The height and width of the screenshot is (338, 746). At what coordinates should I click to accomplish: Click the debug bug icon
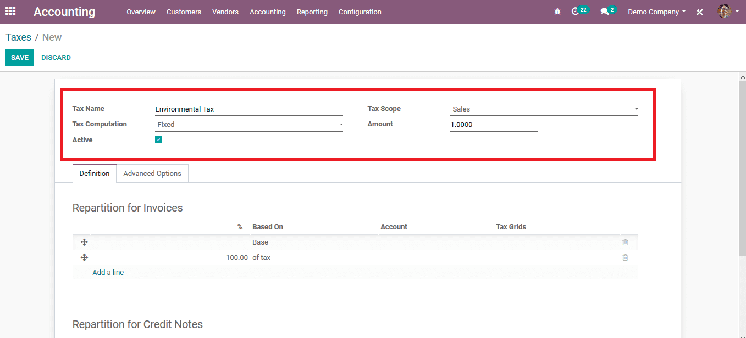[557, 12]
